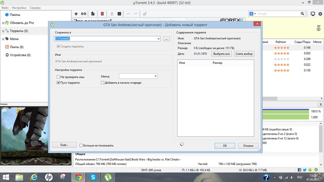The height and width of the screenshot is (182, 324).
Task: Click the Move Down Queue arrow icon
Action: click(x=135, y=14)
